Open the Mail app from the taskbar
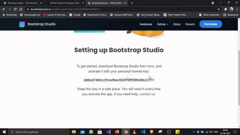 coord(82,132)
